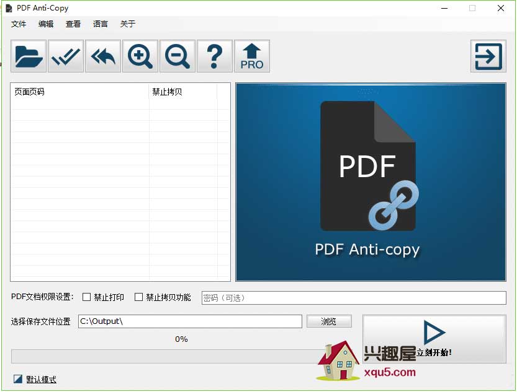The width and height of the screenshot is (517, 392).
Task: Click the 页面页码 column header
Action: click(x=80, y=92)
